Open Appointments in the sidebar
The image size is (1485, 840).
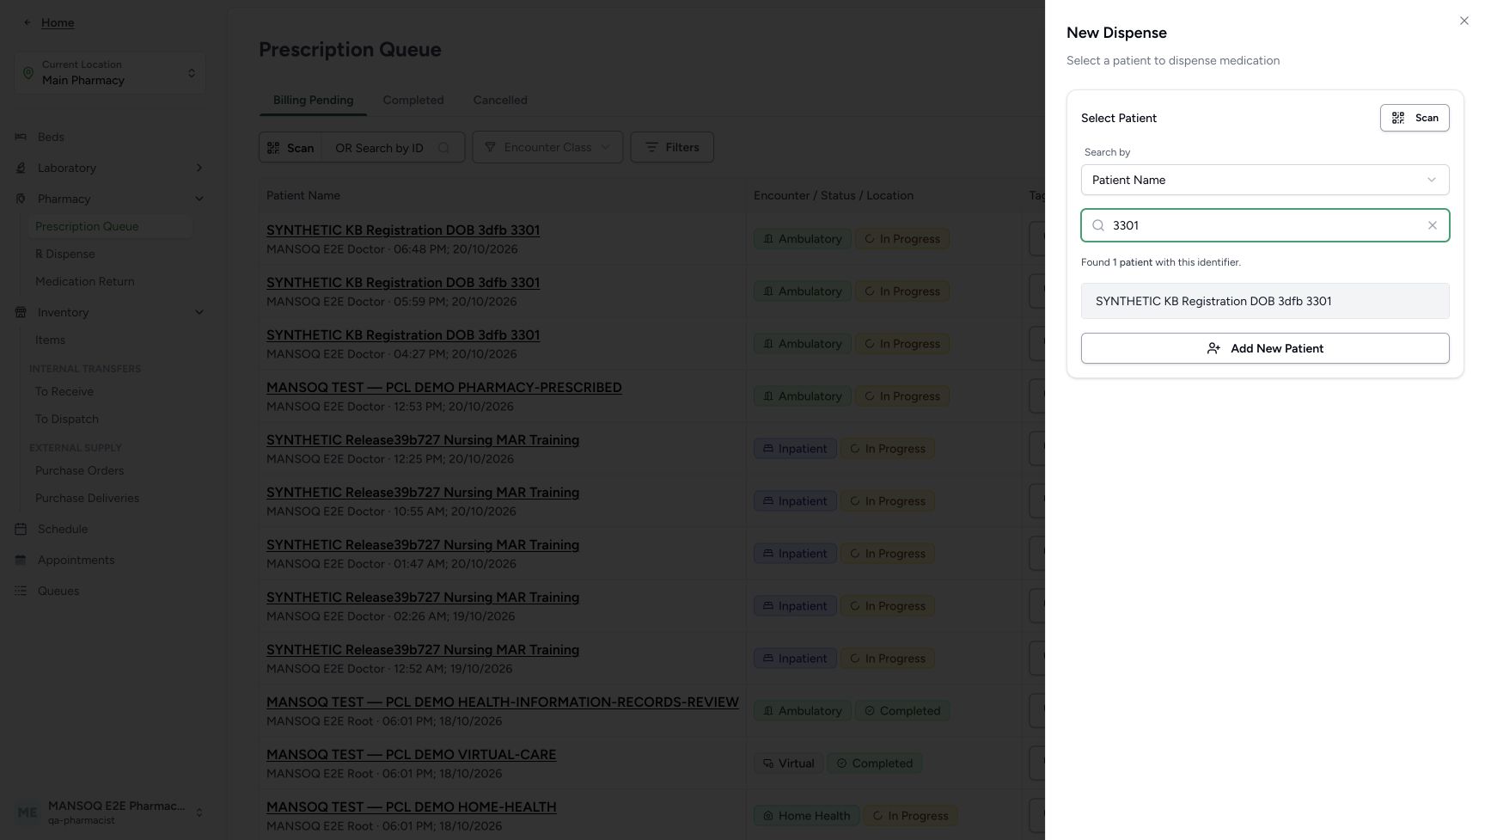76,560
